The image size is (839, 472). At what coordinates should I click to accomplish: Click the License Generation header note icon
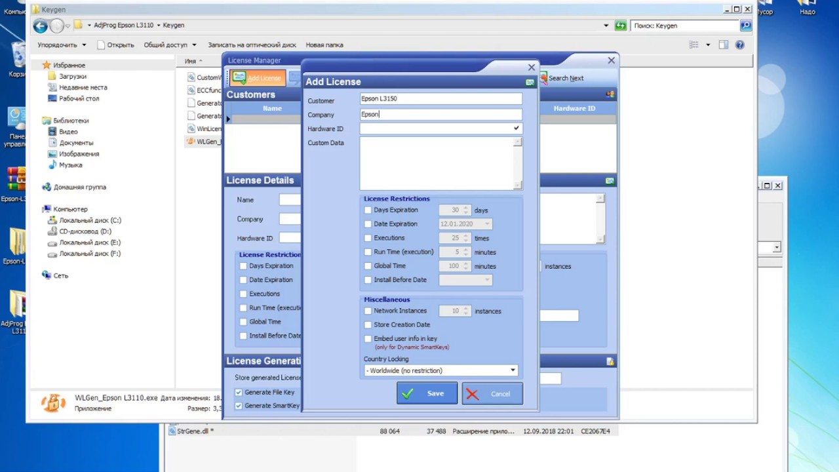[x=610, y=361]
